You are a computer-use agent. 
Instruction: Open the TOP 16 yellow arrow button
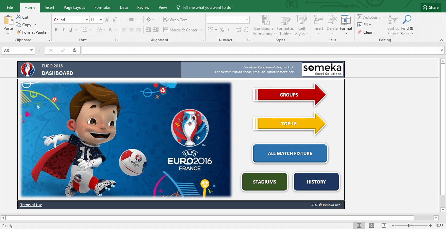290,124
